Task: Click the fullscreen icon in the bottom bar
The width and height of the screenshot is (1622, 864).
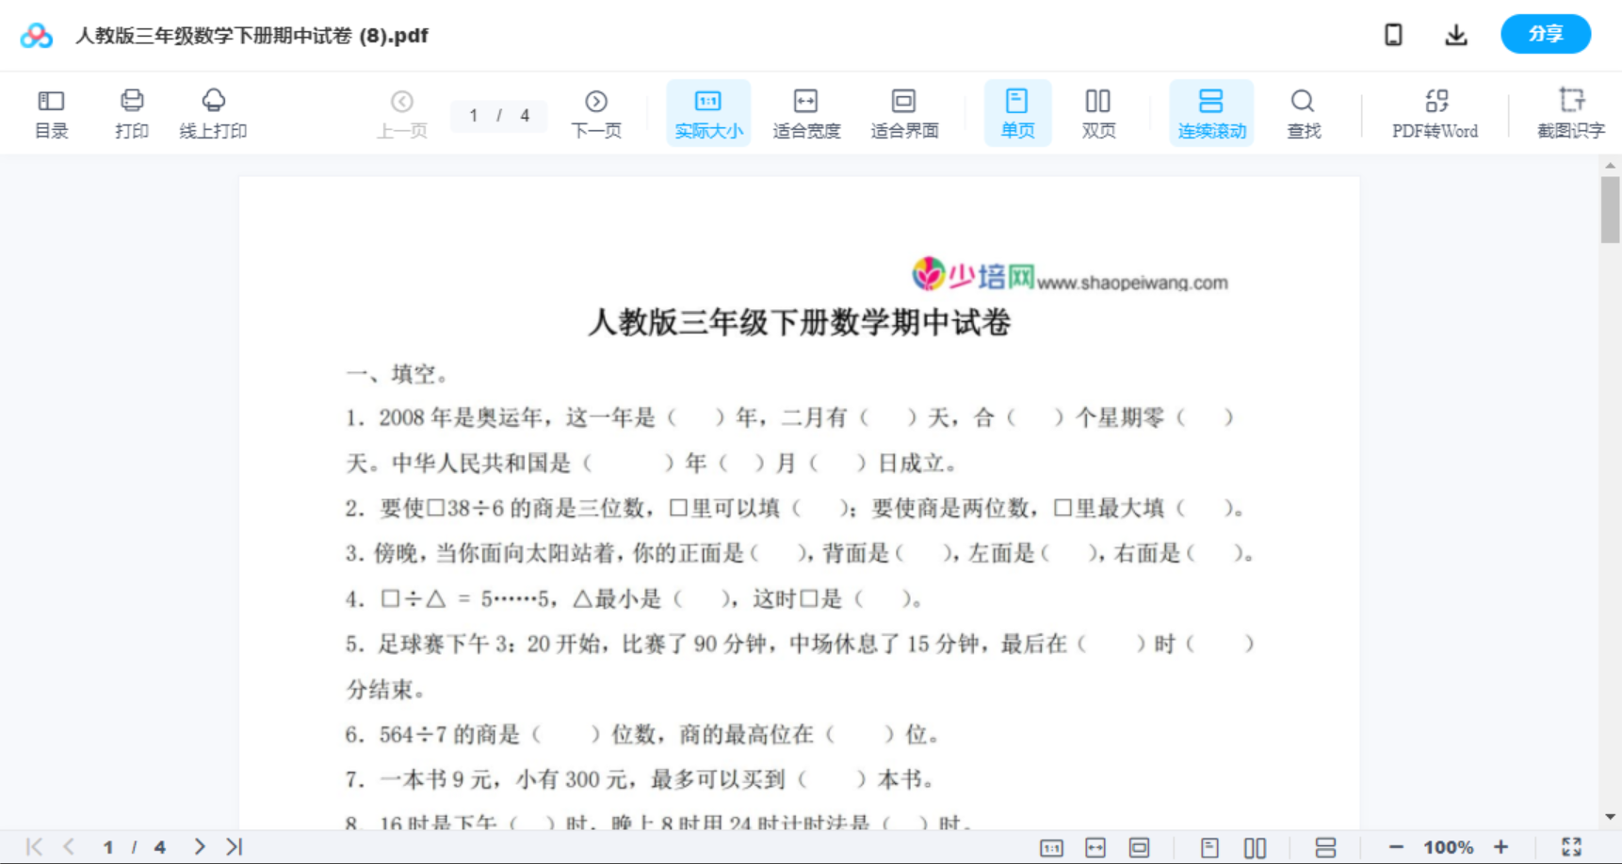Action: [1571, 846]
